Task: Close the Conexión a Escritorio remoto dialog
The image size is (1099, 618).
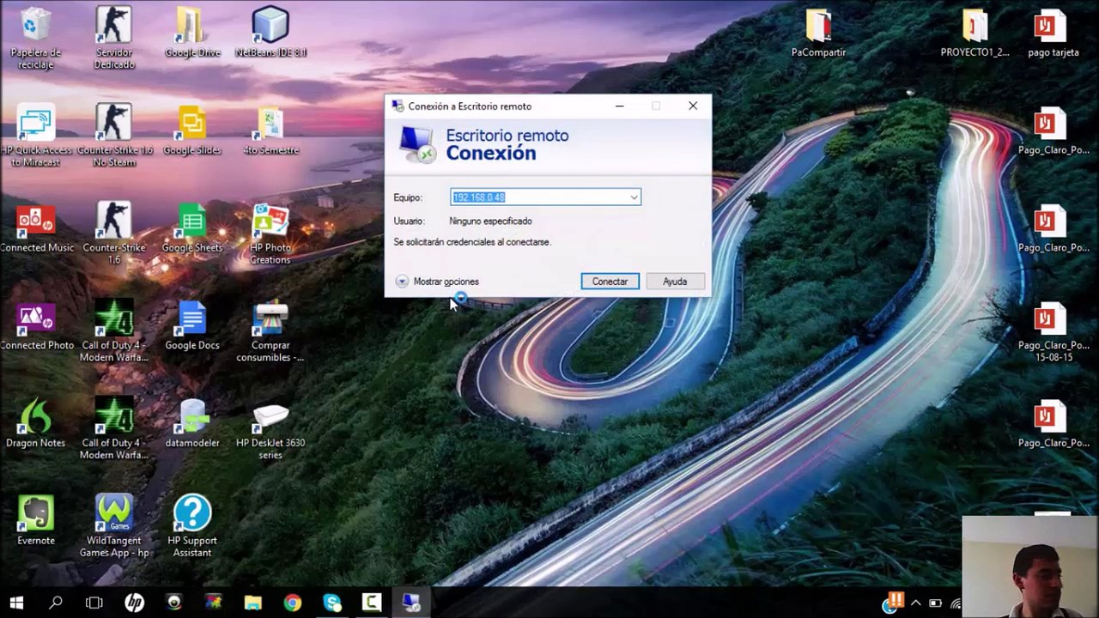Action: (x=693, y=106)
